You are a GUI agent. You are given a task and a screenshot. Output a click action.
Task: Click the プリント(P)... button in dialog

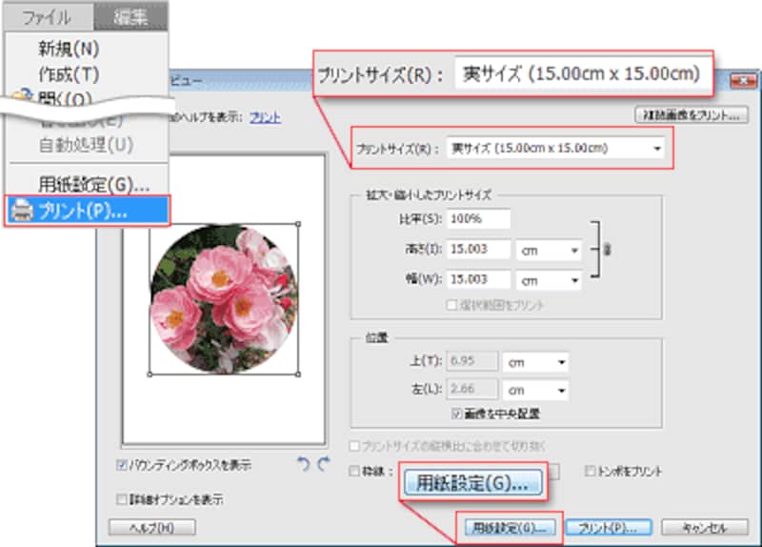[x=608, y=528]
